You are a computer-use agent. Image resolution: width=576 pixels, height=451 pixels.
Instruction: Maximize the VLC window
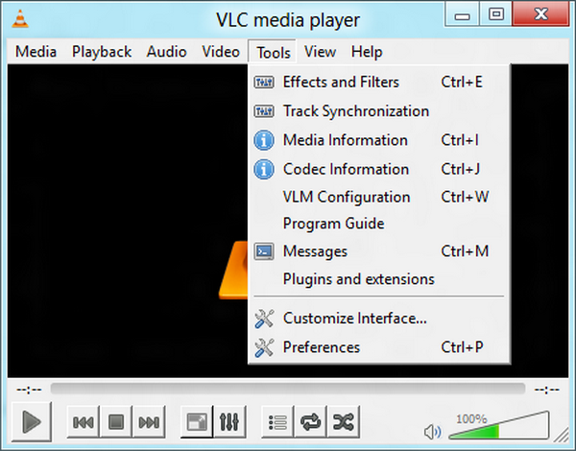pos(496,14)
